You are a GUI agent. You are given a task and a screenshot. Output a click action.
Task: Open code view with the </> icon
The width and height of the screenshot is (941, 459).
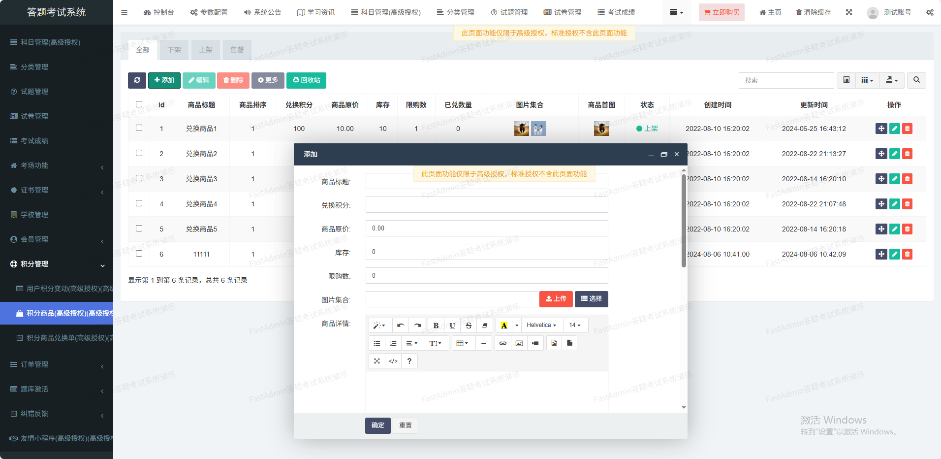click(x=393, y=361)
